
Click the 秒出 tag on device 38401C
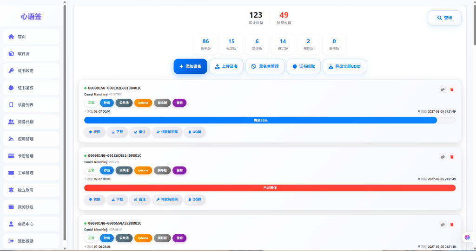[x=107, y=103]
